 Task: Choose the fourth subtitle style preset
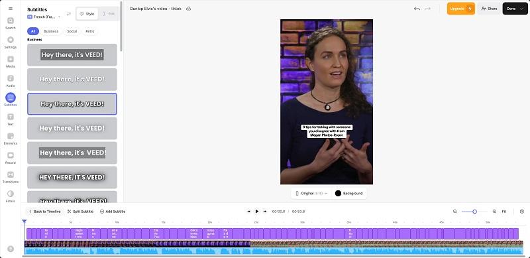point(72,128)
